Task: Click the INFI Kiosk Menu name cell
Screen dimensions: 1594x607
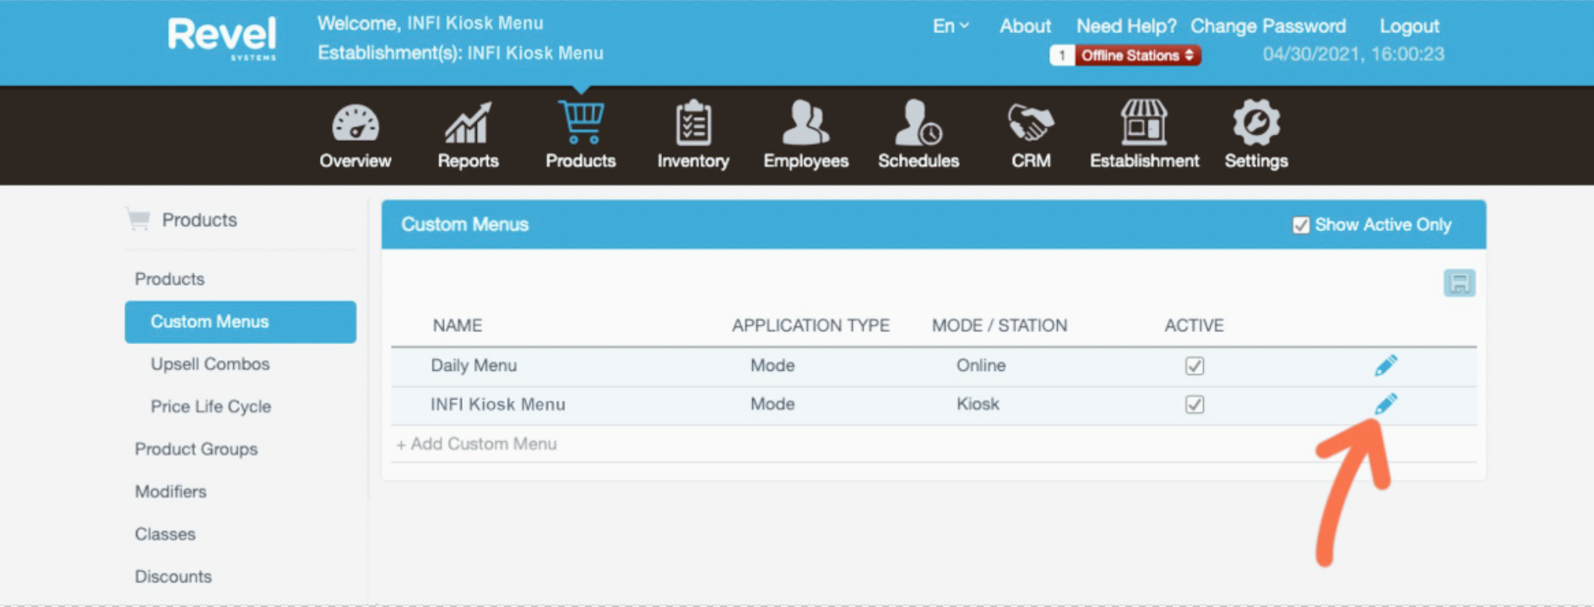Action: 498,405
